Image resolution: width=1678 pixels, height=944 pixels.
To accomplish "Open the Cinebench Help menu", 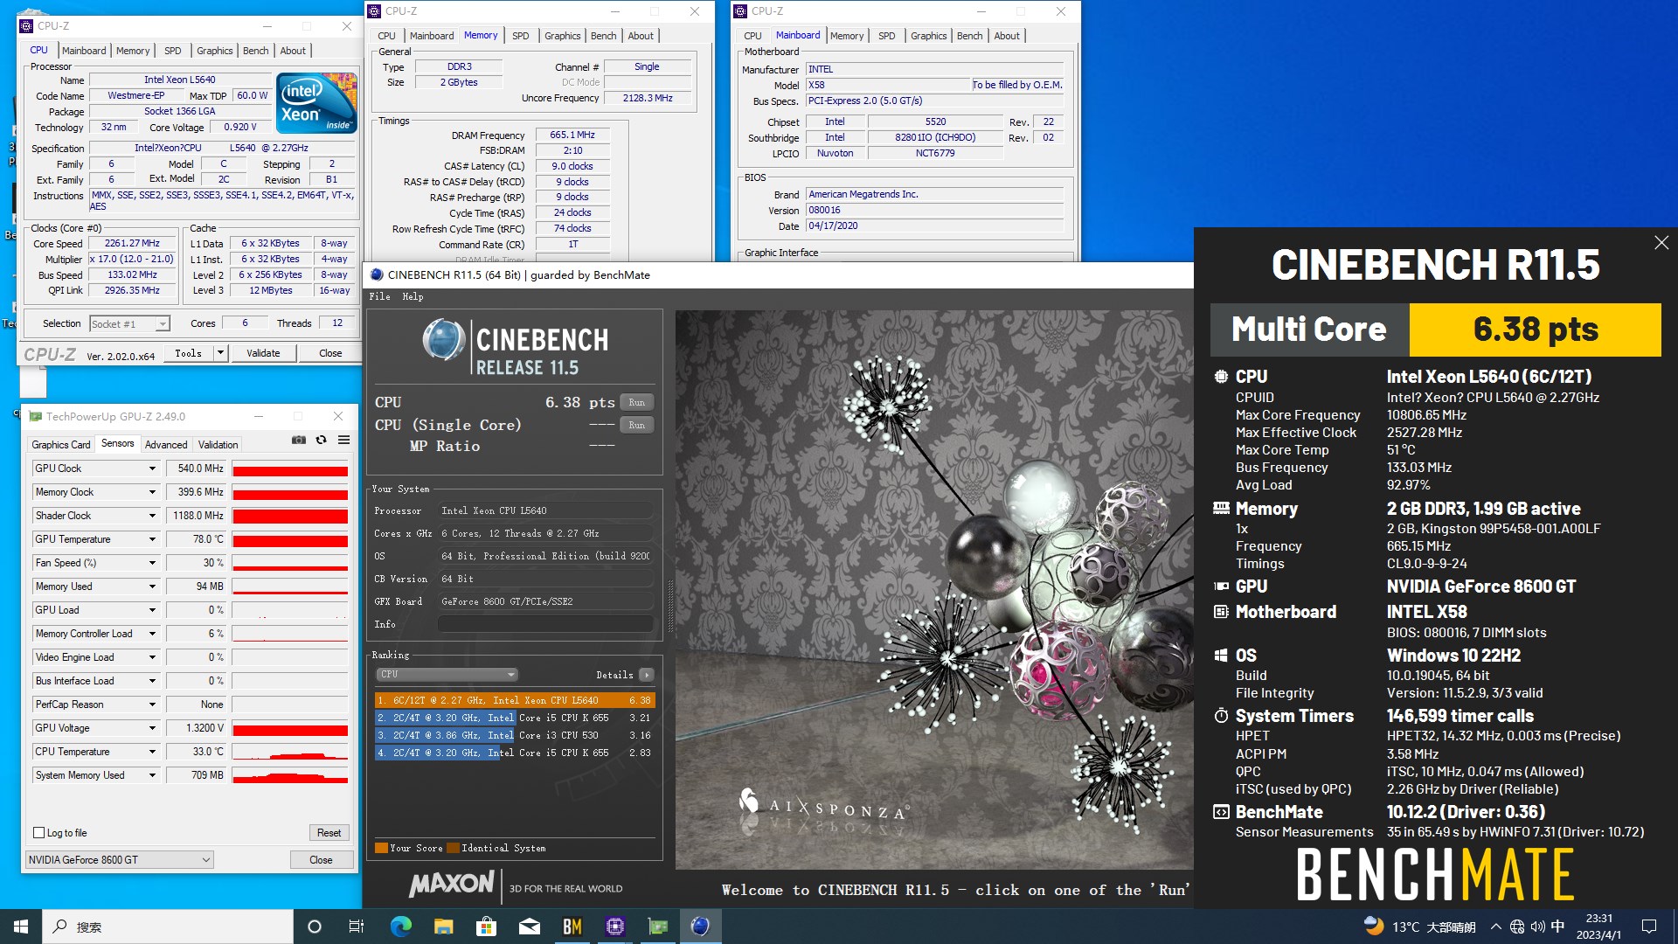I will tap(413, 296).
